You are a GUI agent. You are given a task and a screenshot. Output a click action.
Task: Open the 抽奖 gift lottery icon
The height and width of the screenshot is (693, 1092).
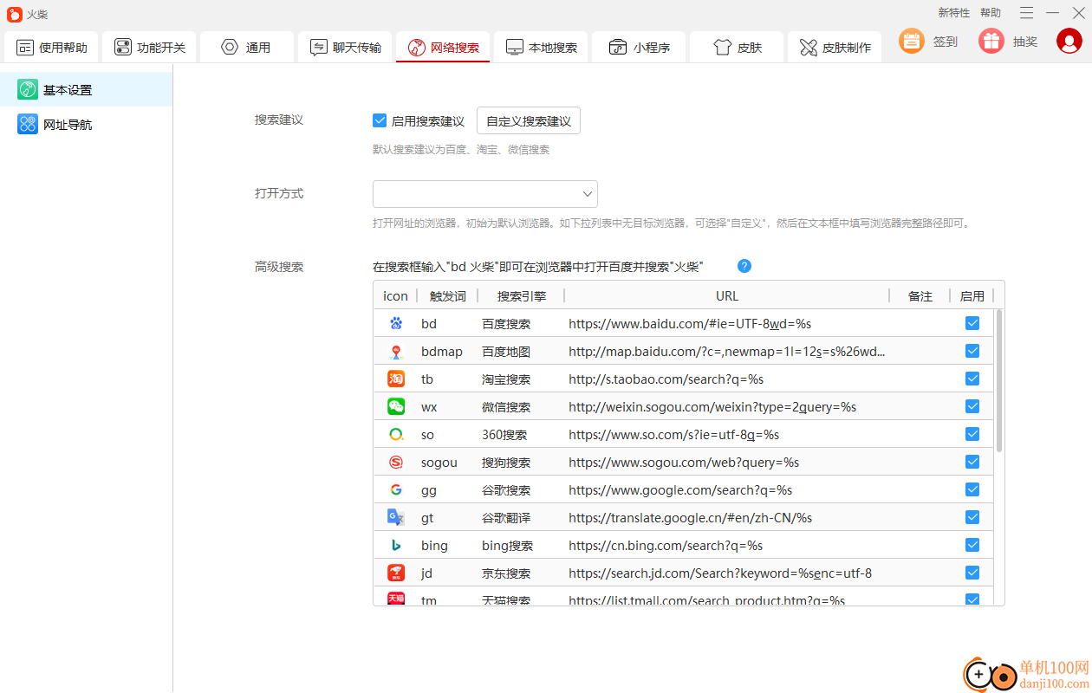tap(991, 41)
